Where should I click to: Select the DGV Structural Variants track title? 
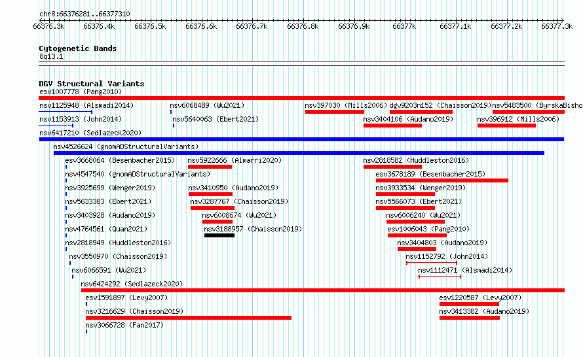[92, 84]
